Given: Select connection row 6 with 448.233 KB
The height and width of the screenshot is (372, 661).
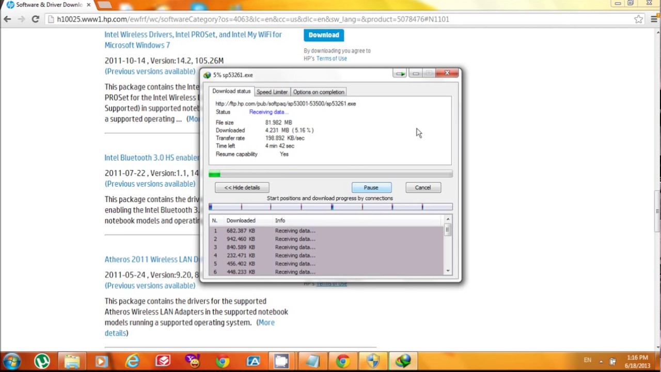Looking at the screenshot, I should (326, 272).
